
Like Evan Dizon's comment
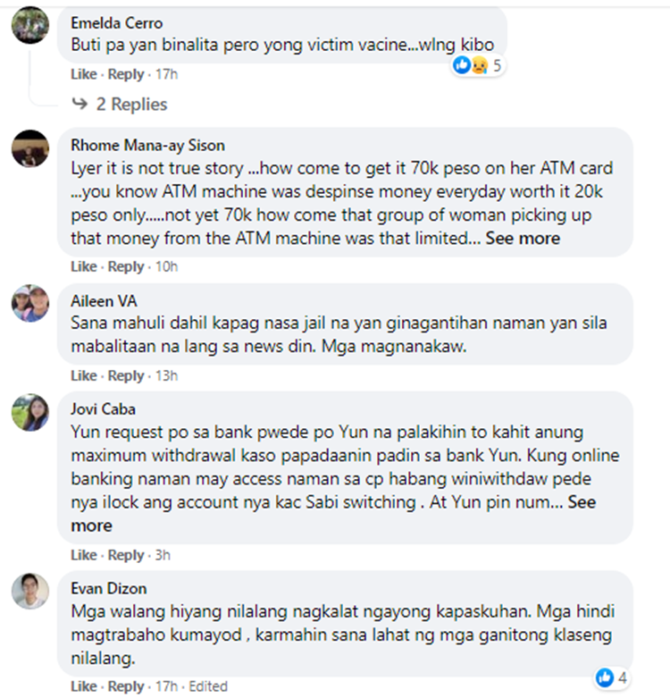click(84, 686)
